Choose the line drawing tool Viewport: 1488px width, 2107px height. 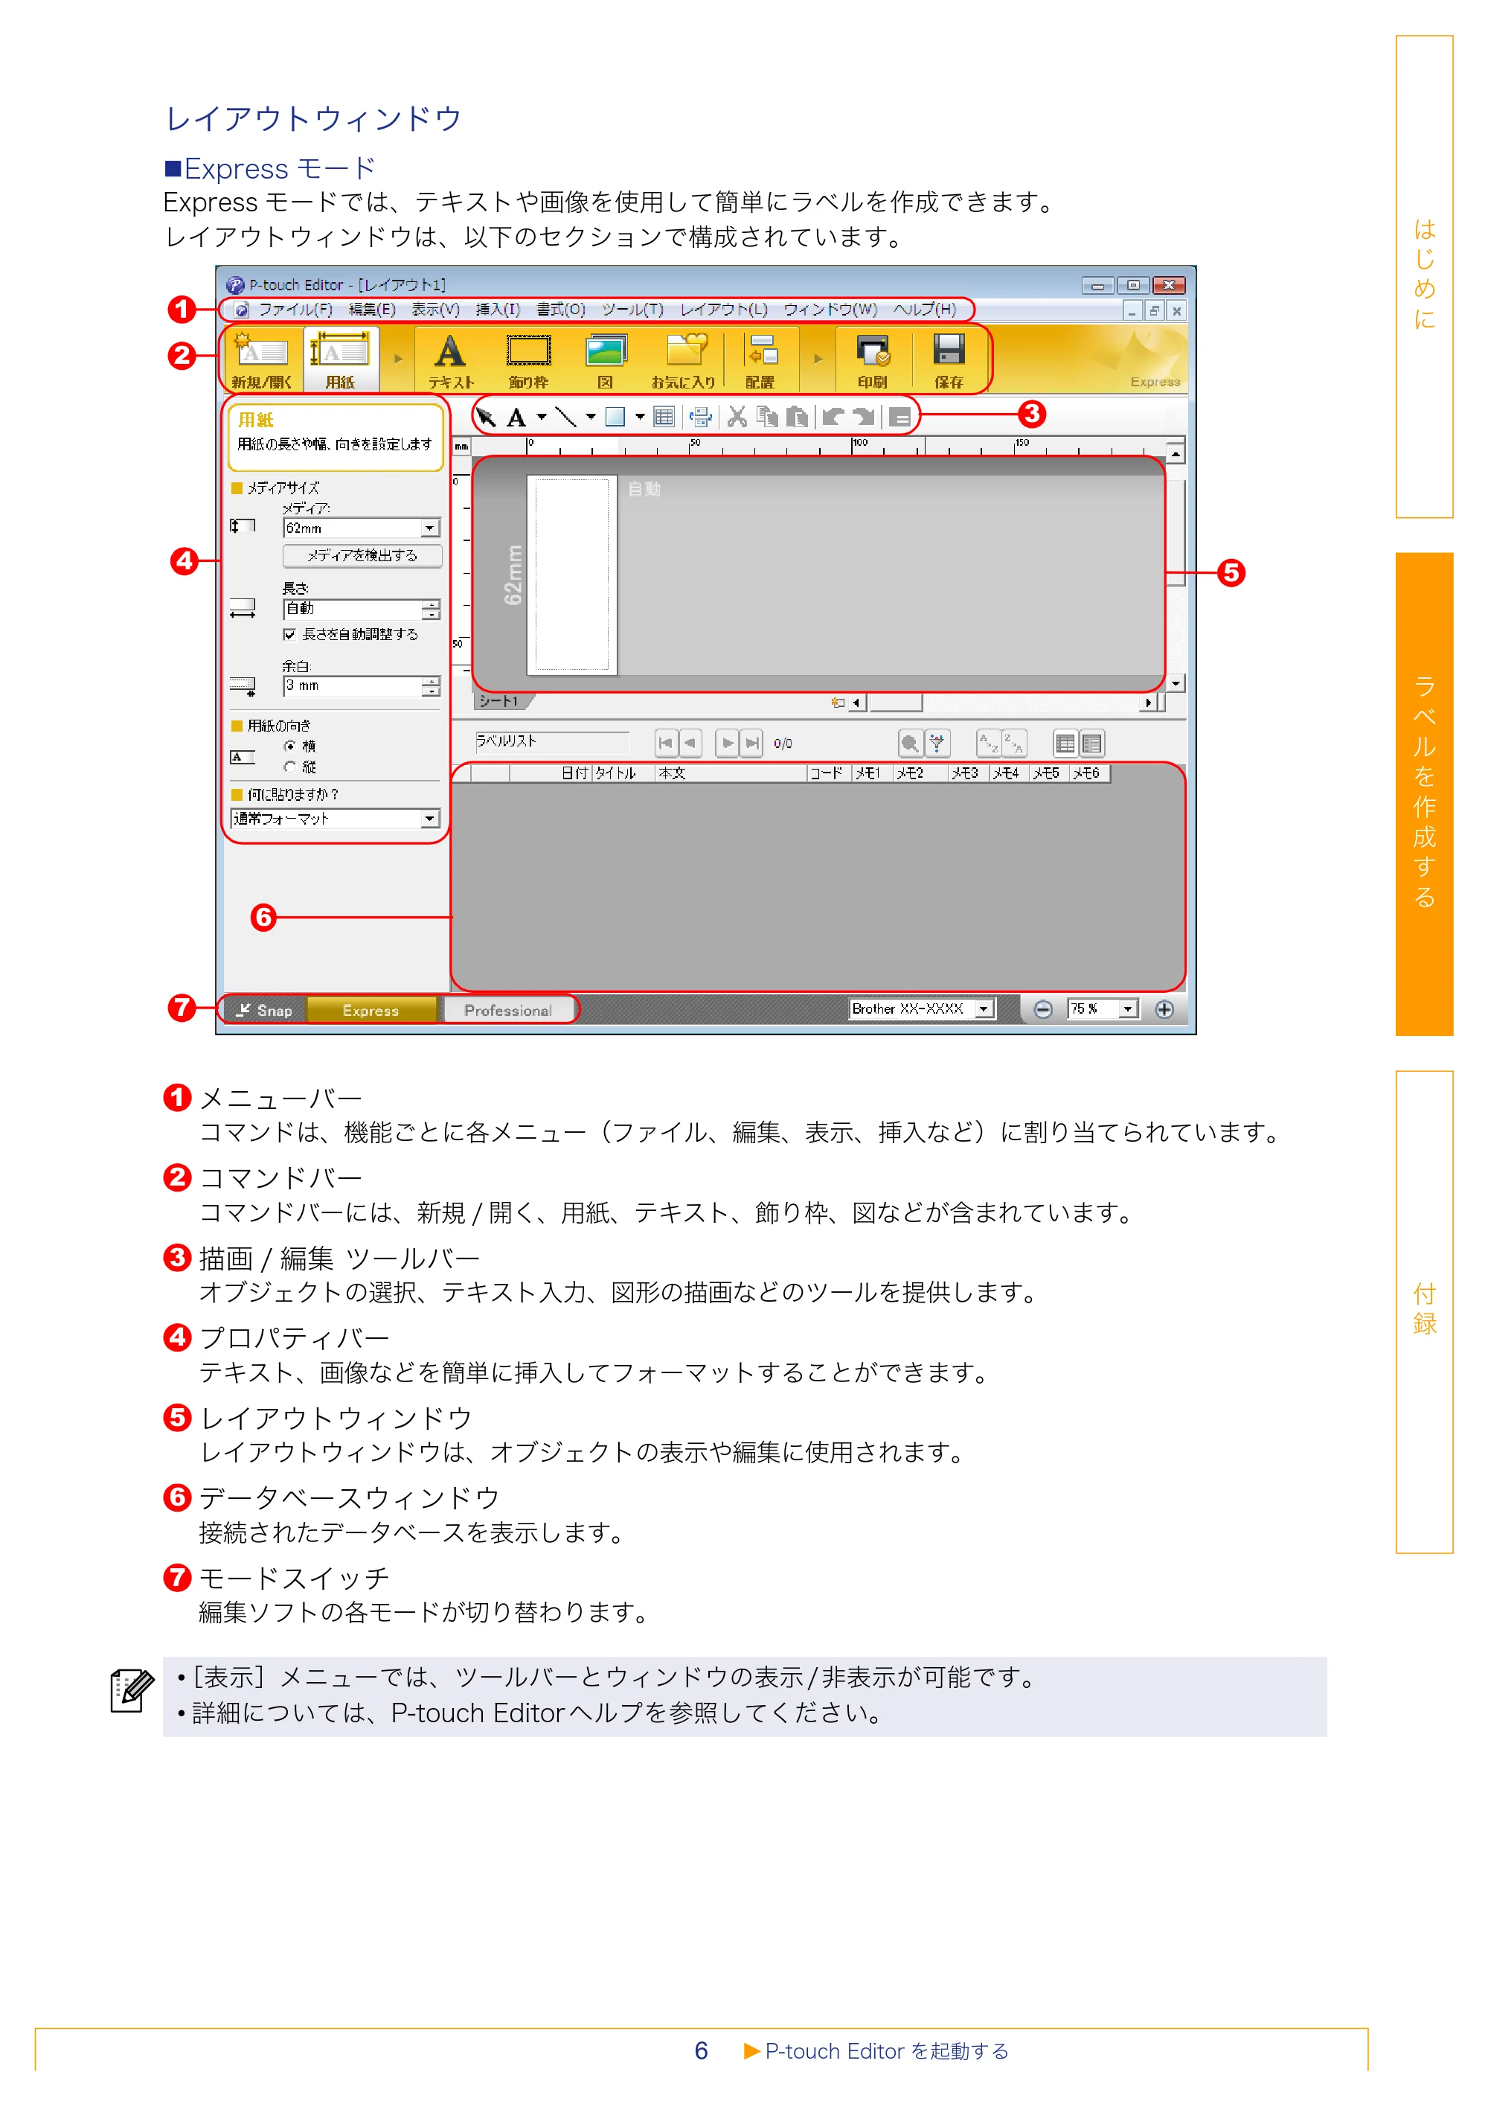pyautogui.click(x=566, y=418)
